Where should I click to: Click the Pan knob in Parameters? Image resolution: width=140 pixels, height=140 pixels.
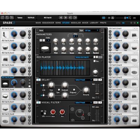(64, 41)
